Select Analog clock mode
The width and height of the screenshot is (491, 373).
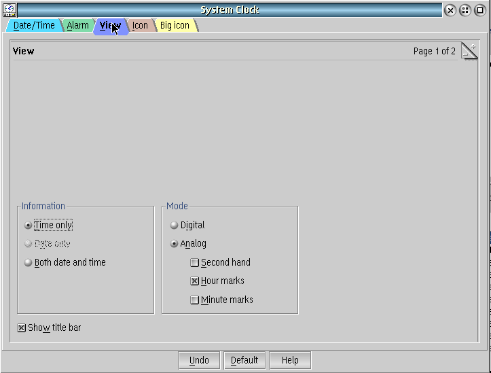coord(188,244)
